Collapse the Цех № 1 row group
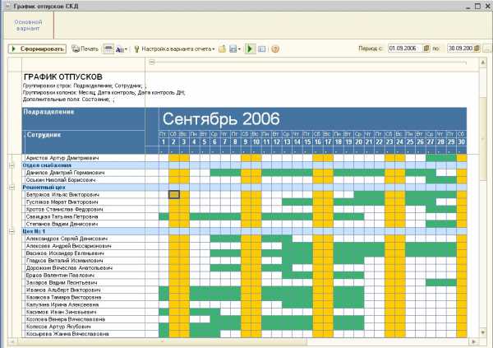 [x=12, y=231]
